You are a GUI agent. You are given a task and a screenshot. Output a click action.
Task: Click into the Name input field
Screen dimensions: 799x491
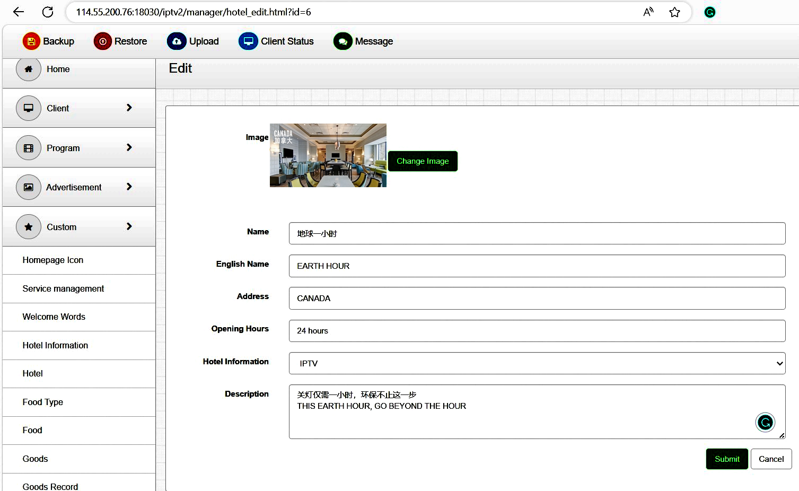(537, 233)
